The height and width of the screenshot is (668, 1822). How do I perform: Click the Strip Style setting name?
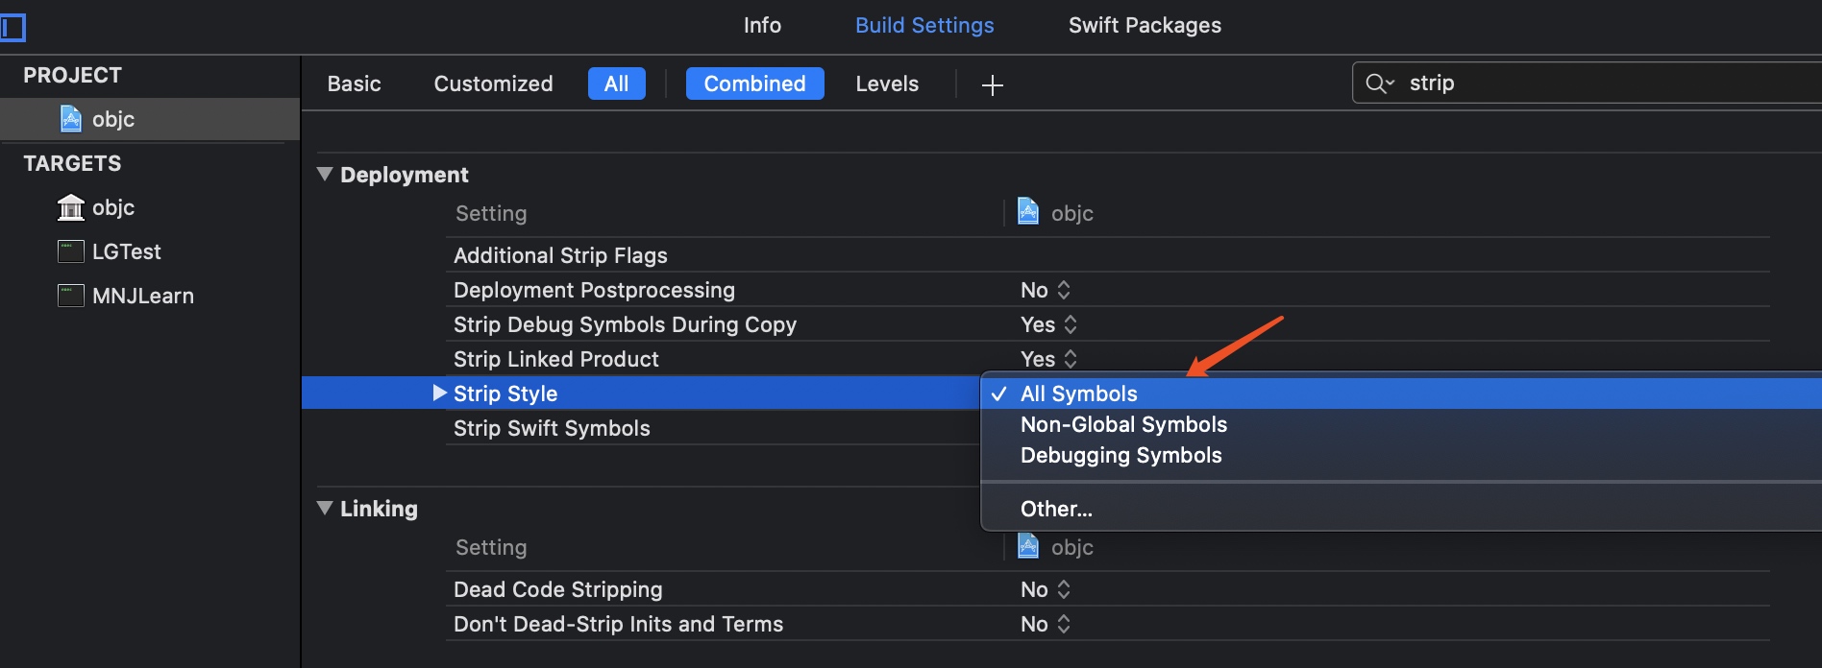click(x=505, y=394)
